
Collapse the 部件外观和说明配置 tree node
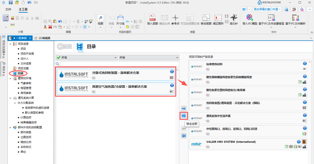coord(11,128)
